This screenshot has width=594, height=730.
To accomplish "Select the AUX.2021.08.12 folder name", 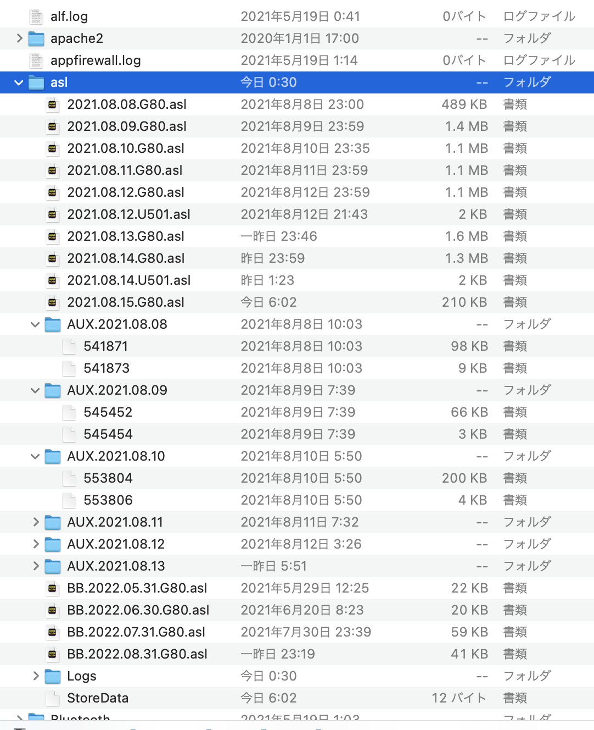I will pos(116,544).
